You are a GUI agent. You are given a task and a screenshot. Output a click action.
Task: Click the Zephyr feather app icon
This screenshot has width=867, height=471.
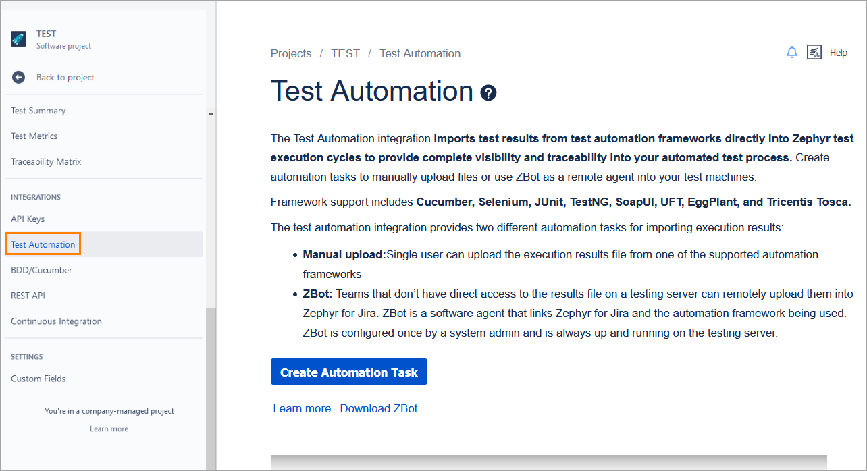pos(814,52)
